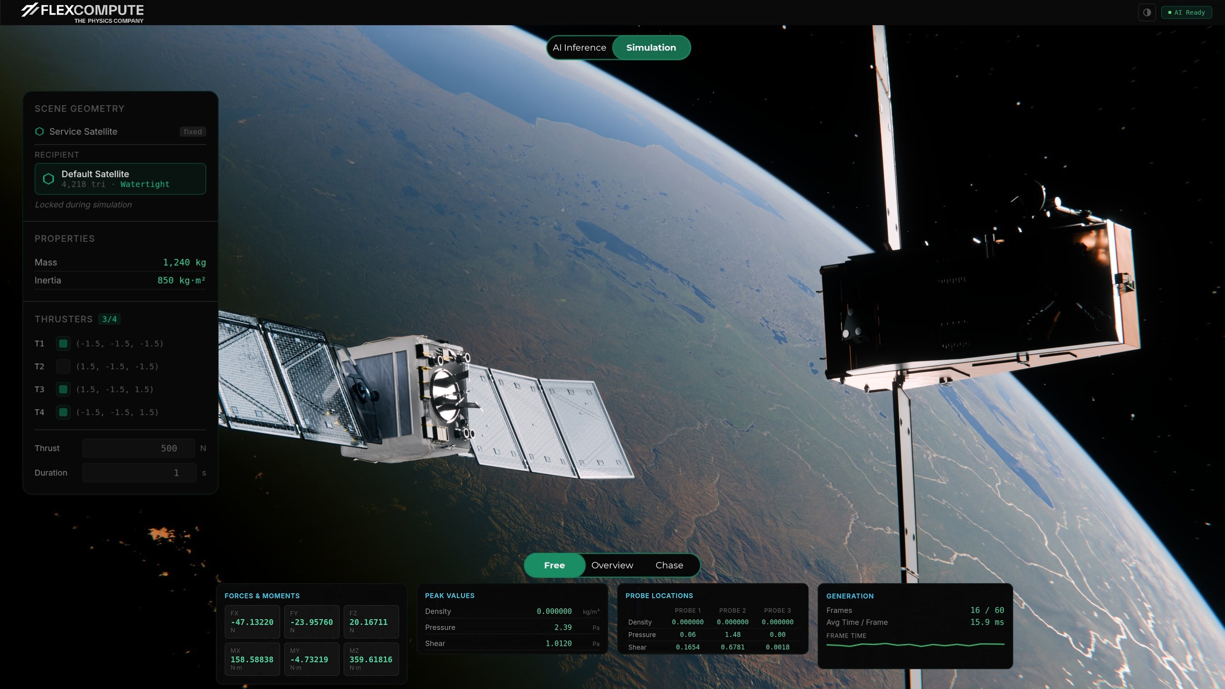
Task: Toggle thruster T3 checkbox
Action: (63, 390)
